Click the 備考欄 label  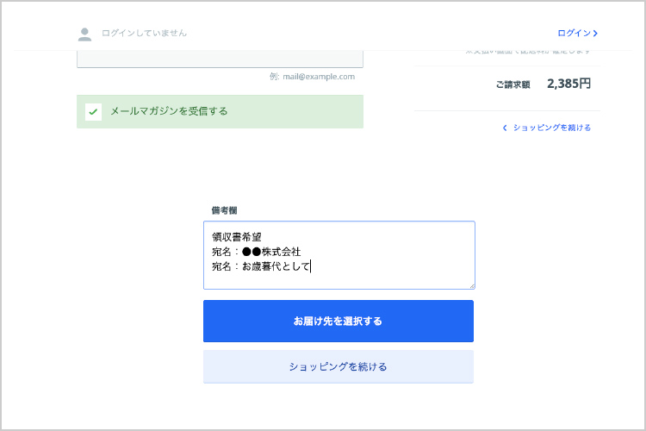224,210
